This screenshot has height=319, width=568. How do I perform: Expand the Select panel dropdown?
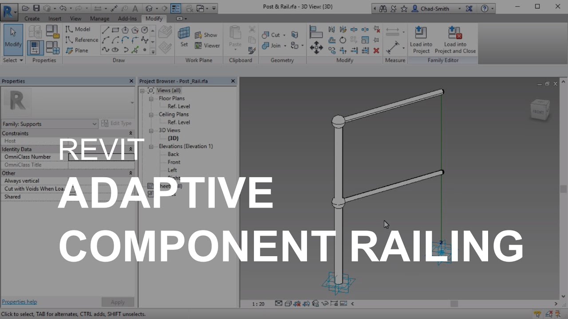pyautogui.click(x=13, y=60)
